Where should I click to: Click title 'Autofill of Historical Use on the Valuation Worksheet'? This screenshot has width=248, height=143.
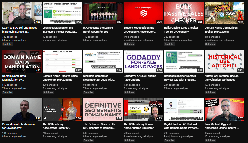point(222,78)
